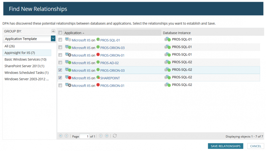Check the PROS-ORION-01 row for PROS-SQL-01
The height and width of the screenshot is (151, 266).
(x=60, y=55)
